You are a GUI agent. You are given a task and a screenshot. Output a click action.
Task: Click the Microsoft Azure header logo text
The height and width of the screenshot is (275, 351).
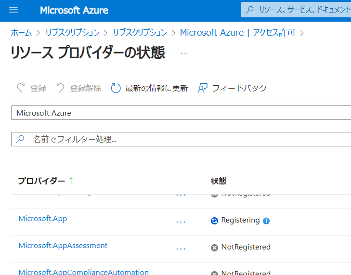coord(74,10)
